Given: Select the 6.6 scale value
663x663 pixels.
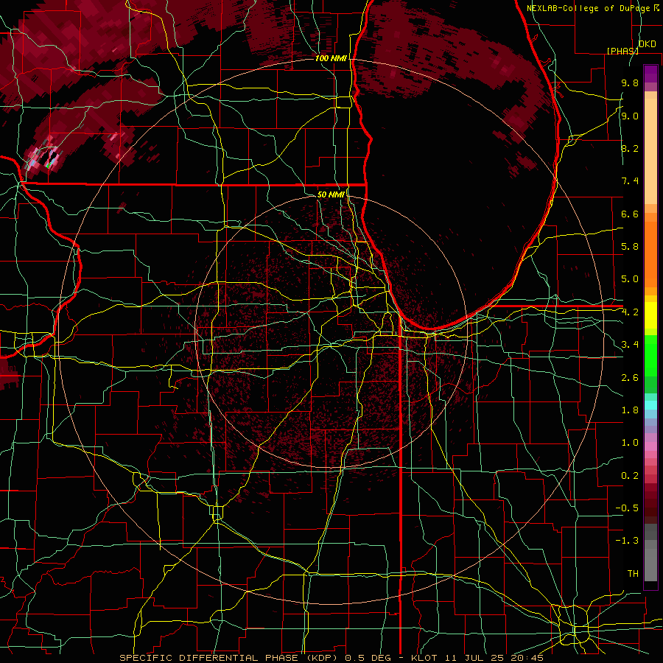Looking at the screenshot, I should click(x=630, y=214).
